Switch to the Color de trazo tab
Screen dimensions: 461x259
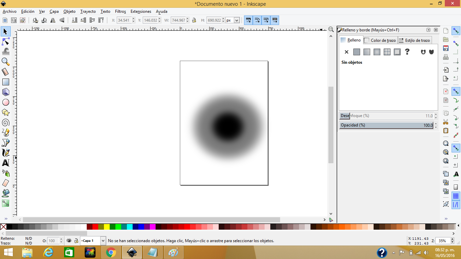click(x=380, y=40)
